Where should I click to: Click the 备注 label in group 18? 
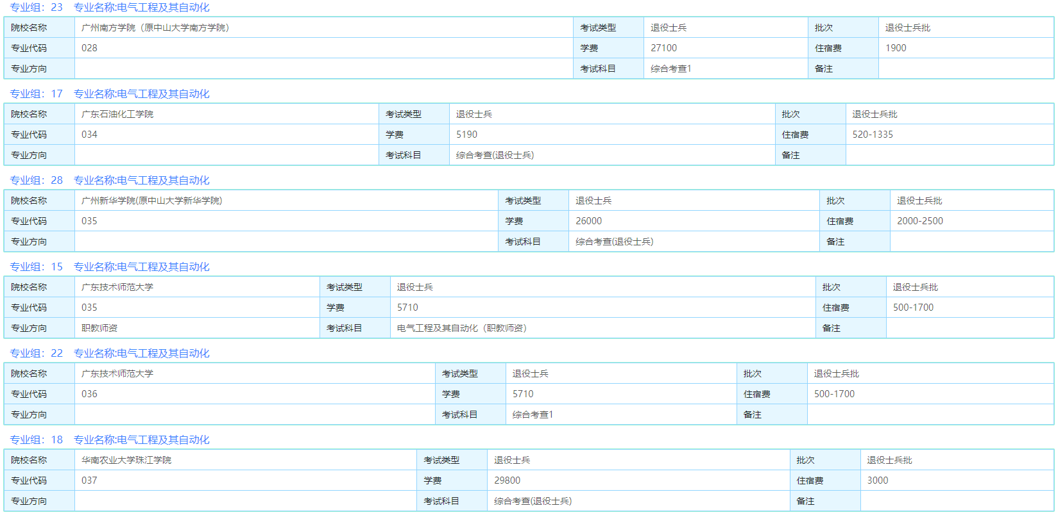point(805,501)
